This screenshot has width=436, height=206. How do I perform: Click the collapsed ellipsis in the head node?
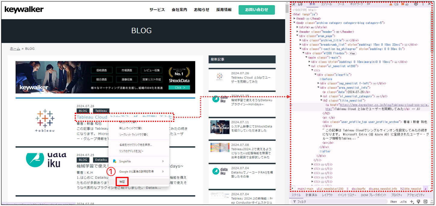point(308,19)
